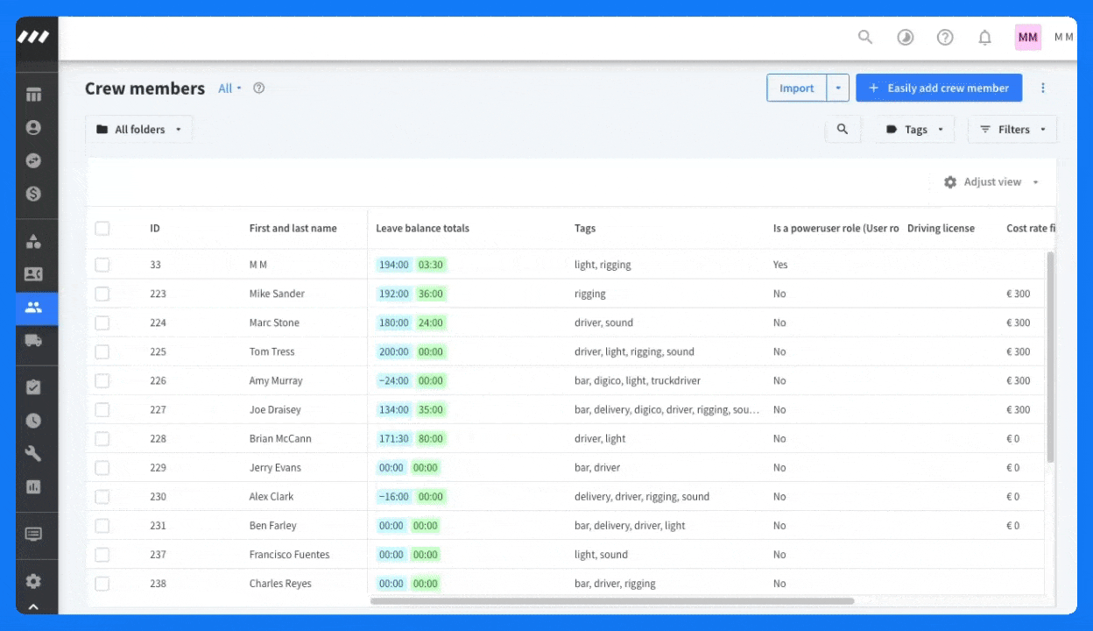The height and width of the screenshot is (631, 1093).
Task: Open the All view dropdown beside the title
Action: (x=229, y=89)
